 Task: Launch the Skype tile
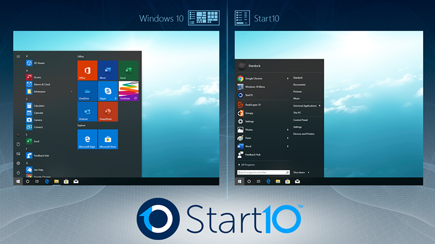[108, 91]
